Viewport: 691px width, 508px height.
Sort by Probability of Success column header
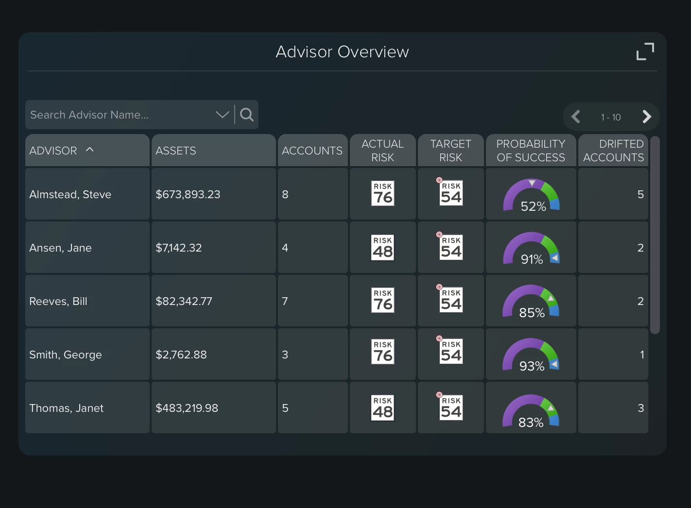click(531, 151)
